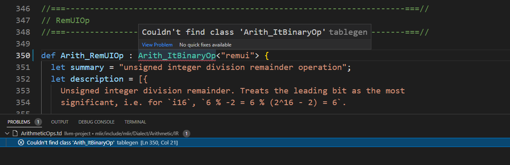This screenshot has width=510, height=165.
Task: Select the "Couldn't find class" problem entry
Action: click(255, 143)
